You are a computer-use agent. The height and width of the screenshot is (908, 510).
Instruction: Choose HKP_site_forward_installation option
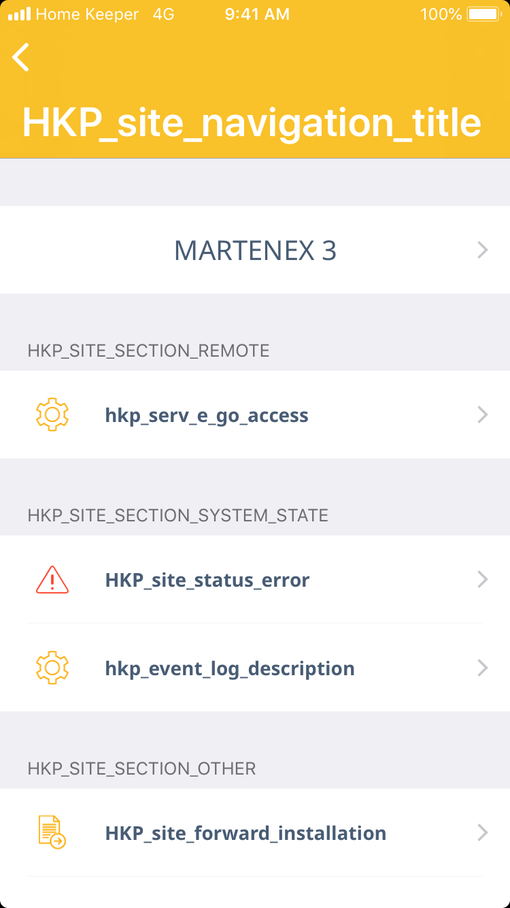[245, 833]
